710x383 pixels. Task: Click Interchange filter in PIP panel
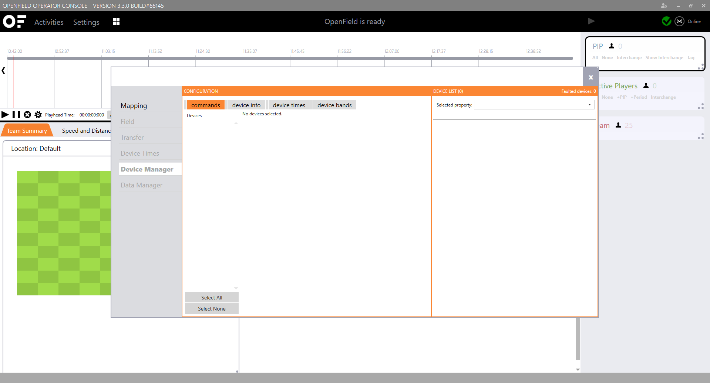[x=629, y=58]
